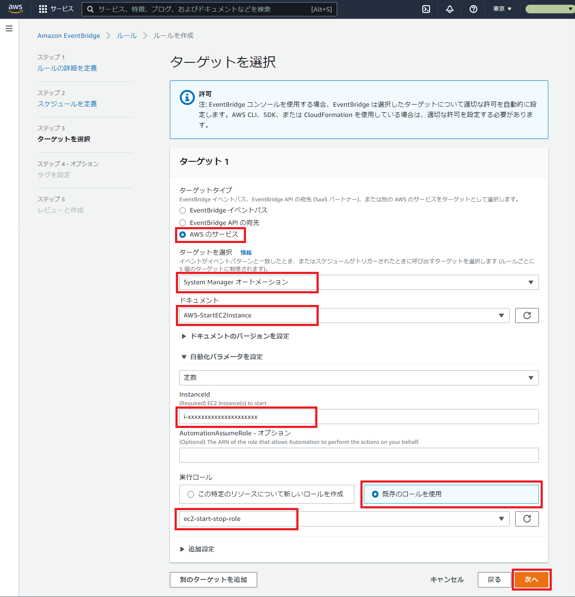Open the account menu dropdown

[x=550, y=9]
